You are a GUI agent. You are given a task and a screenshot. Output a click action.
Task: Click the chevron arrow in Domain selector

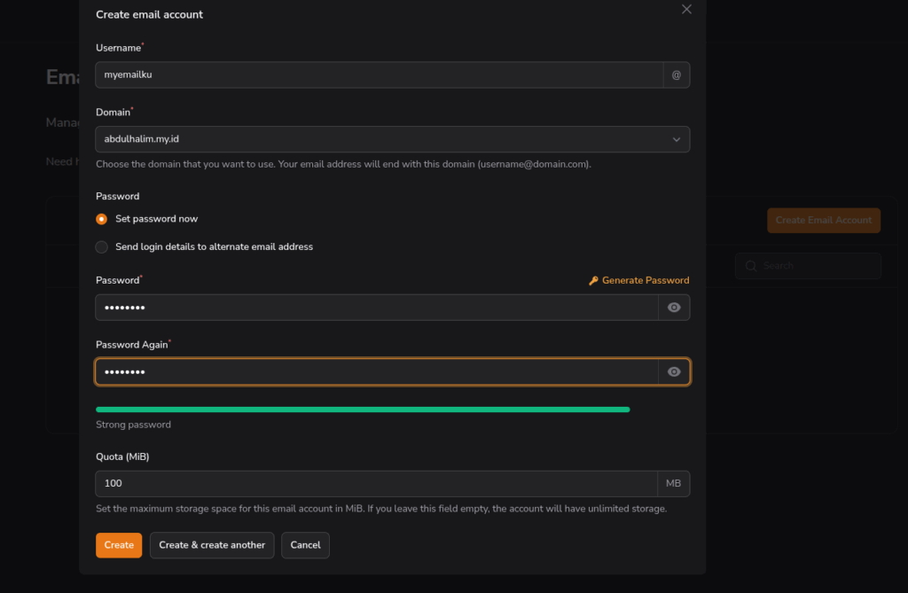676,139
